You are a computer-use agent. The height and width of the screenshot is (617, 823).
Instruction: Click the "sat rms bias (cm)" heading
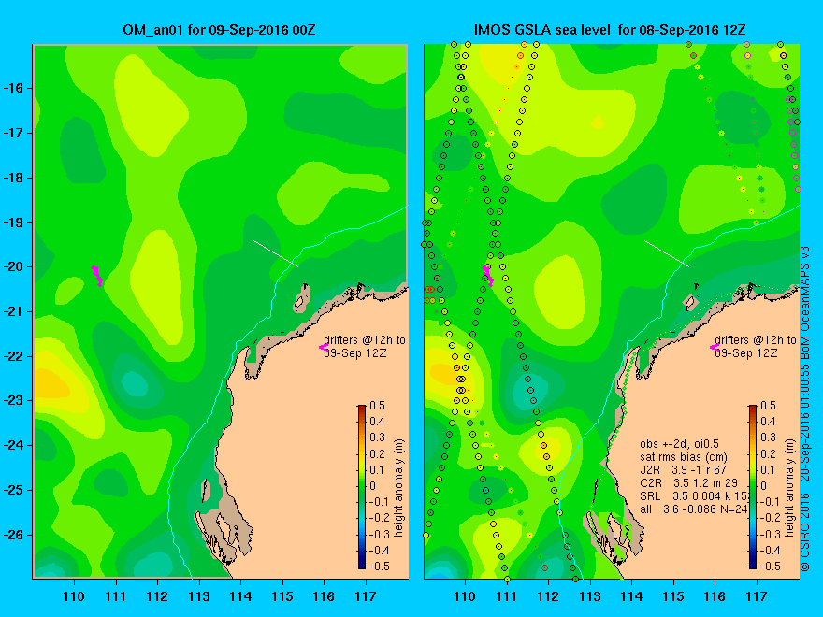[x=684, y=457]
